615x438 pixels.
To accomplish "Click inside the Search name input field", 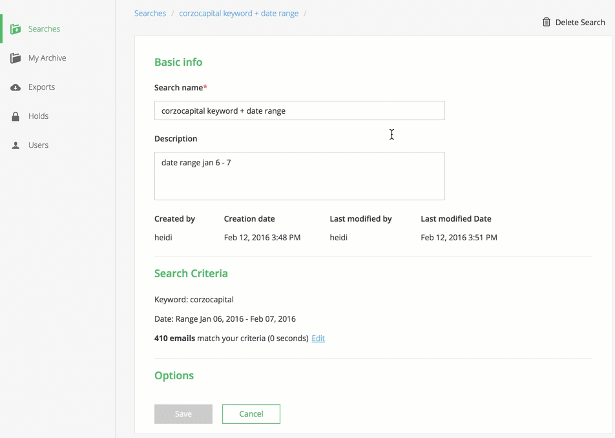I will (299, 110).
